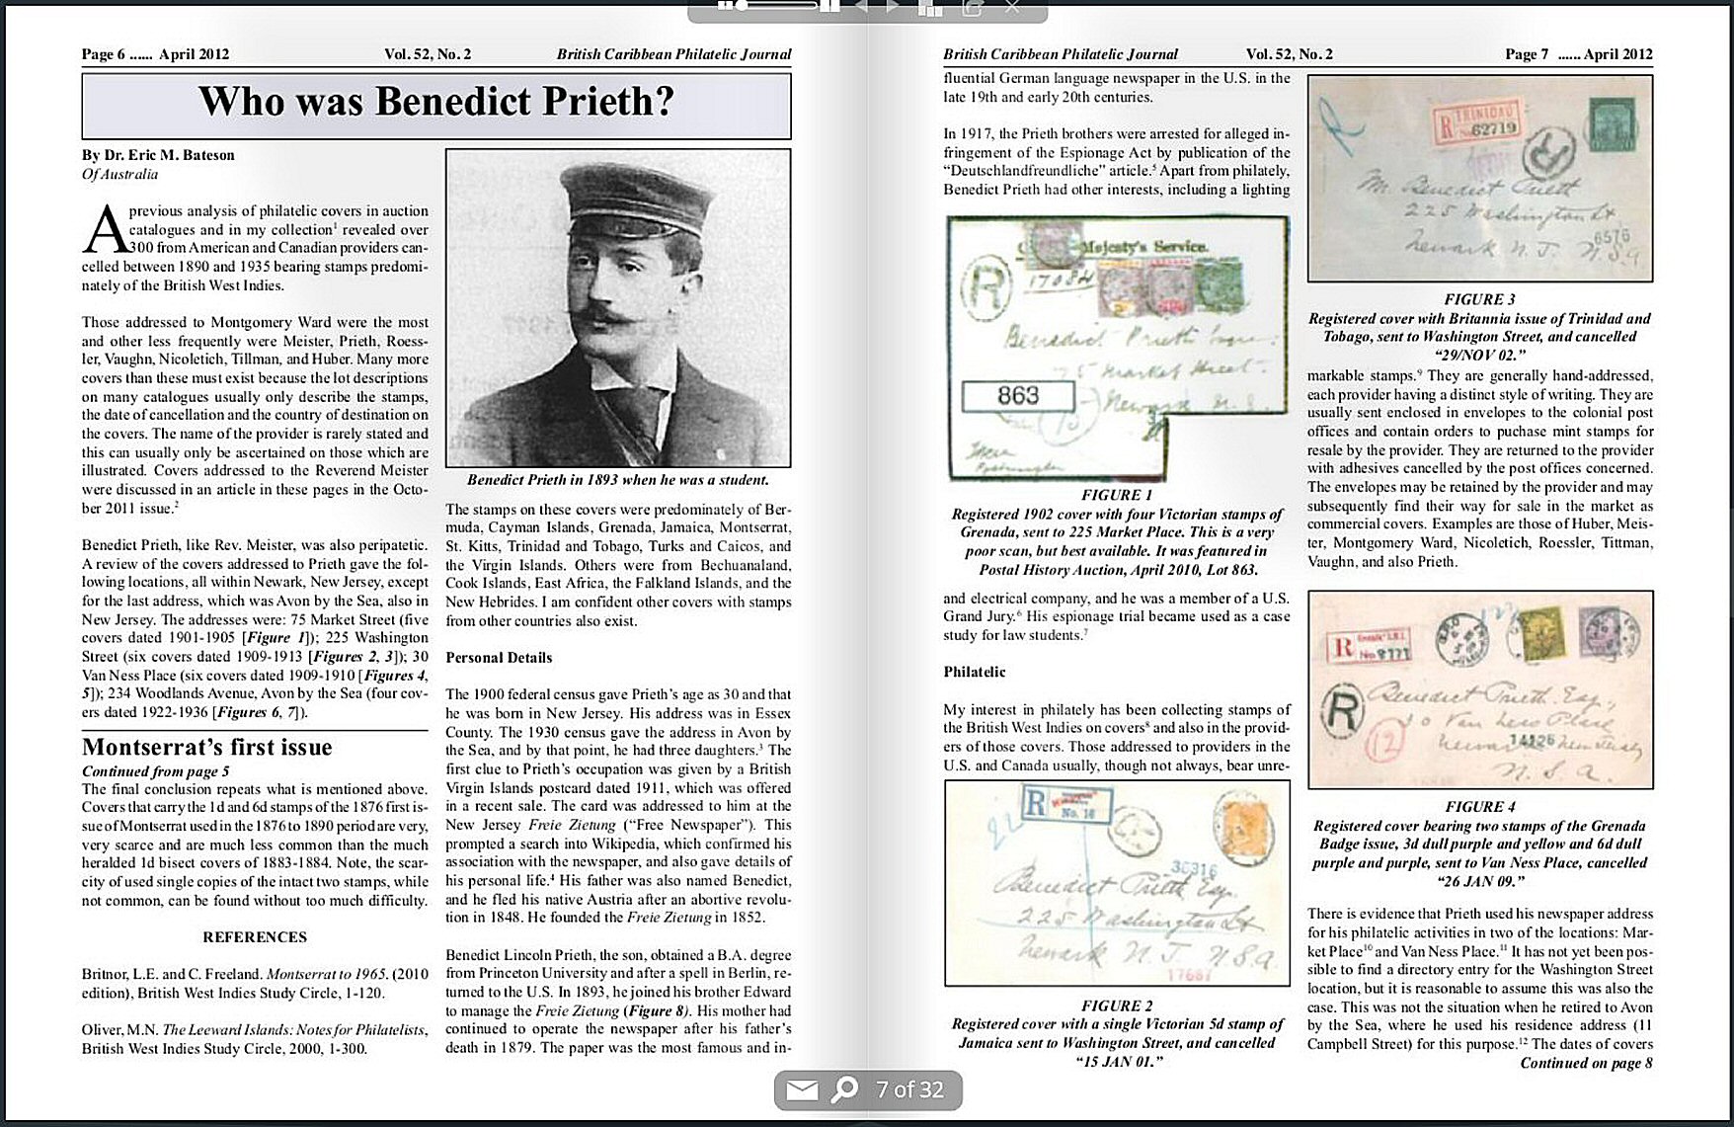This screenshot has height=1127, width=1734.
Task: Click the portrait photo of Benedict Prieth
Action: (x=618, y=308)
